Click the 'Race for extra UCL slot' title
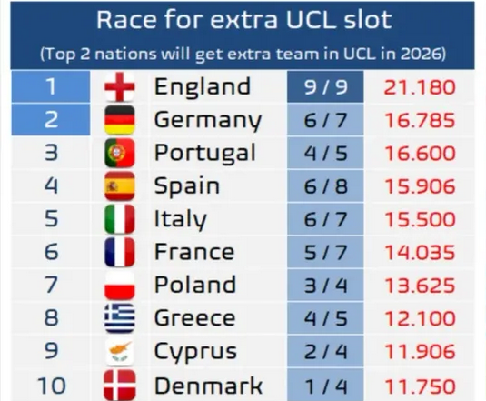This screenshot has width=486, height=401. 244,19
